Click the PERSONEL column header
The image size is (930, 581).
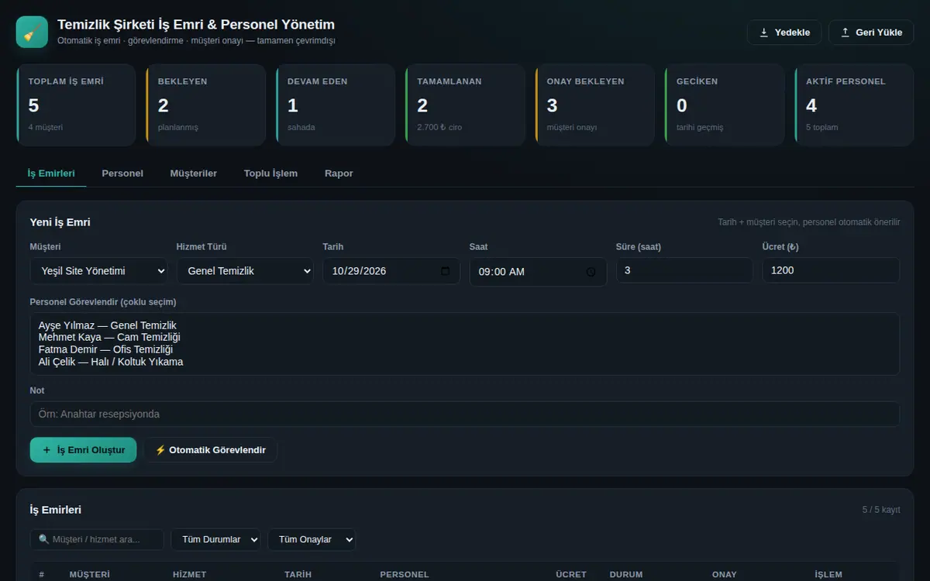tap(405, 575)
